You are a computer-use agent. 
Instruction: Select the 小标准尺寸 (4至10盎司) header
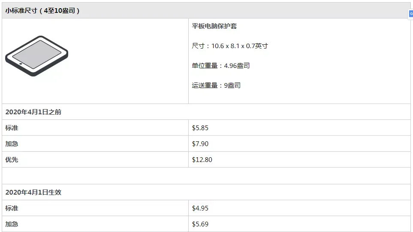pos(42,11)
